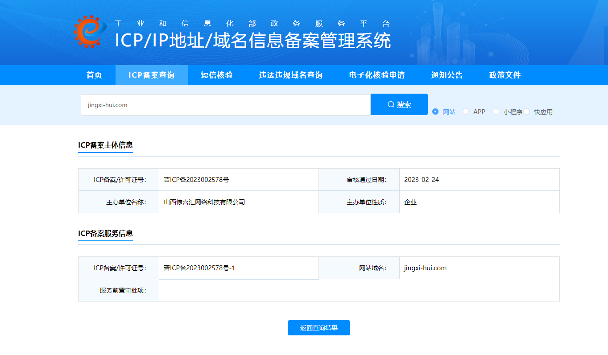Click the 搜索 search button

pos(399,104)
